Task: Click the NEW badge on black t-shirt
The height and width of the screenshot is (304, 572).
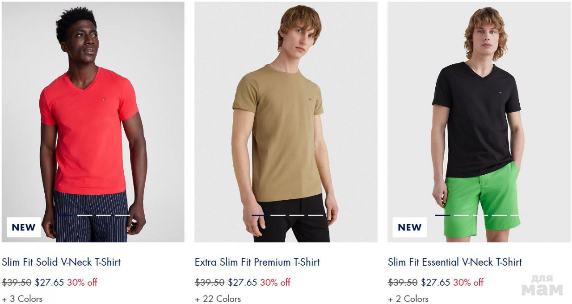Action: pos(409,227)
